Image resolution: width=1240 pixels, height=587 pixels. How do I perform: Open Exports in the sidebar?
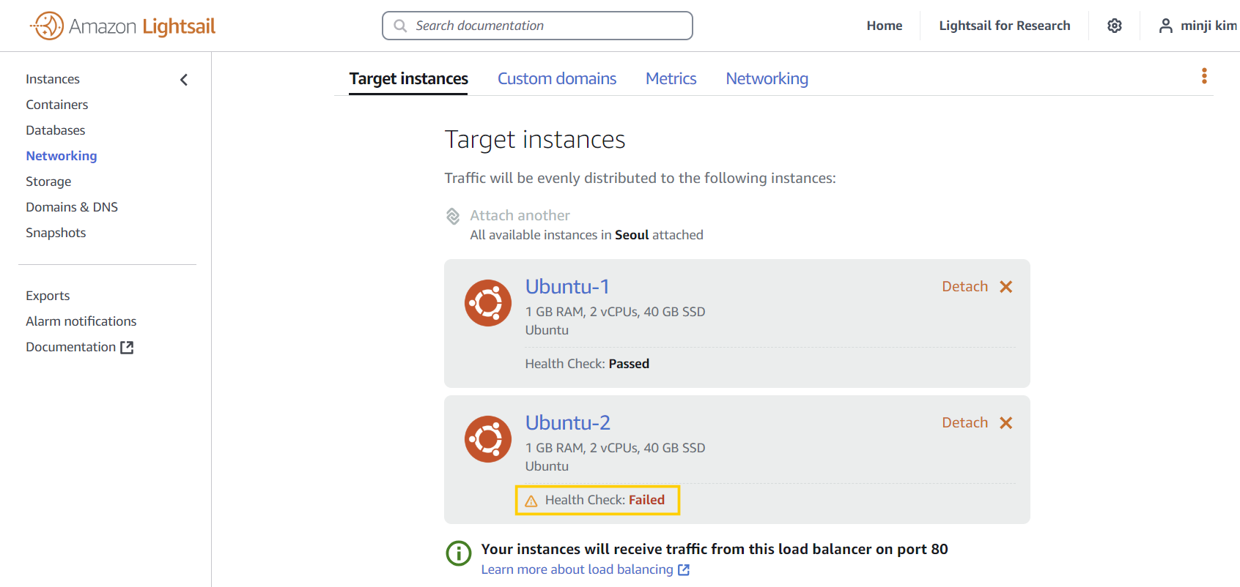pyautogui.click(x=48, y=296)
